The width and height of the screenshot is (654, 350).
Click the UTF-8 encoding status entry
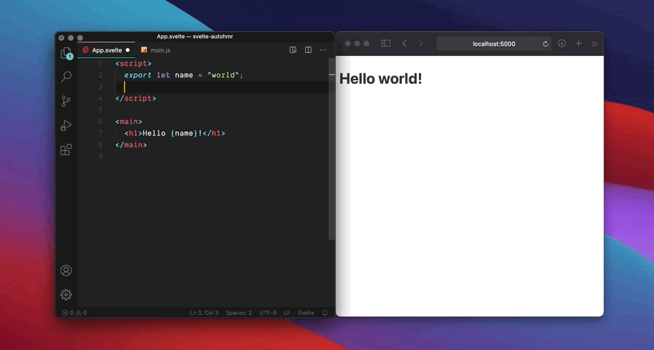tap(268, 313)
